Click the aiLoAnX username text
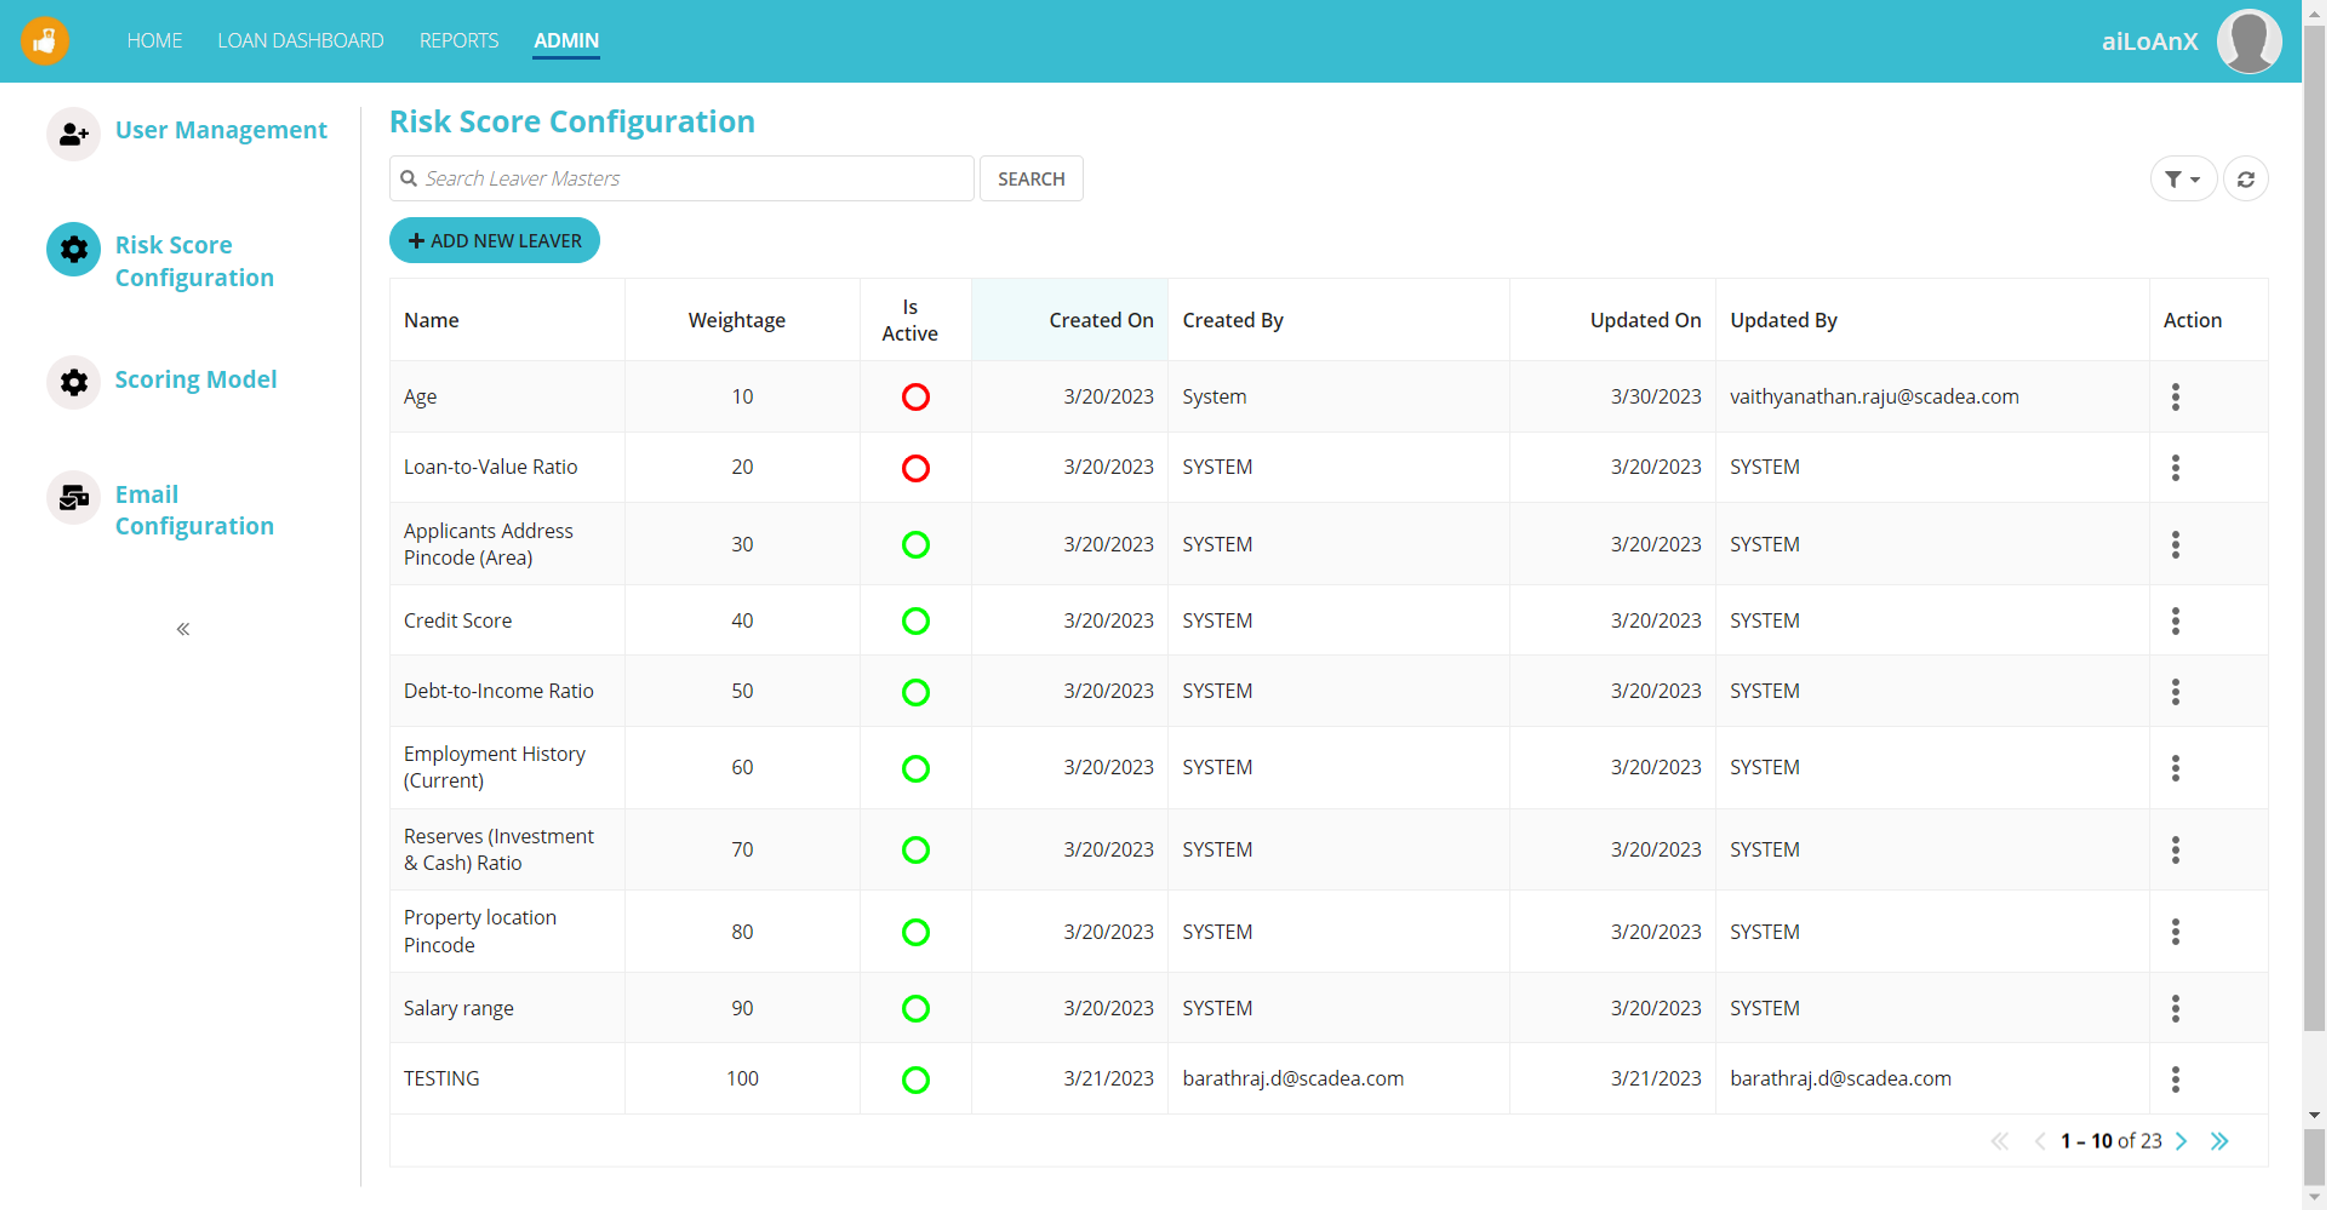The image size is (2327, 1210). pyautogui.click(x=2149, y=42)
